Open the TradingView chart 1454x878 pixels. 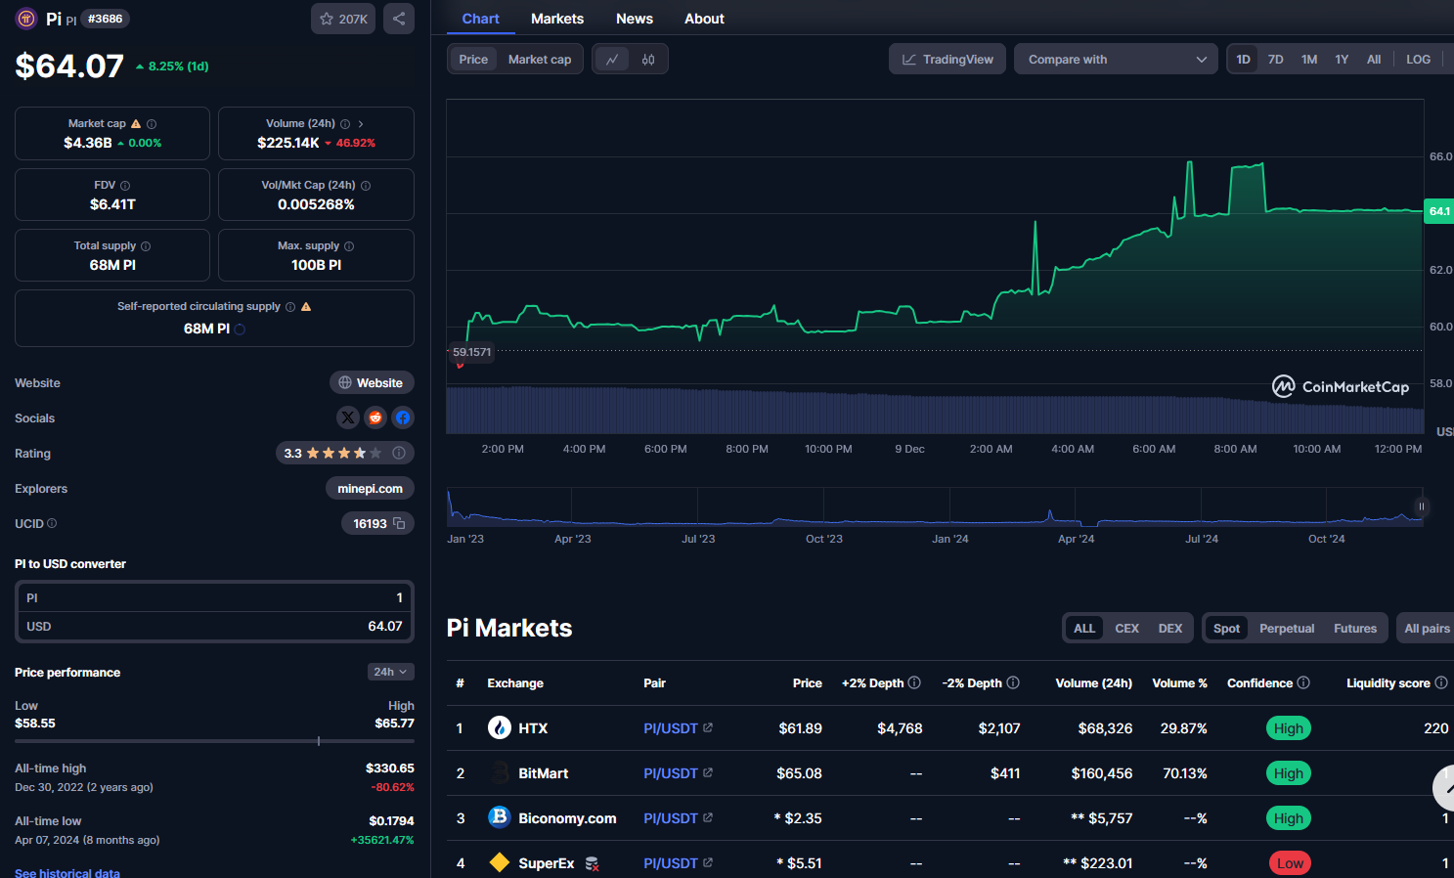click(x=947, y=60)
